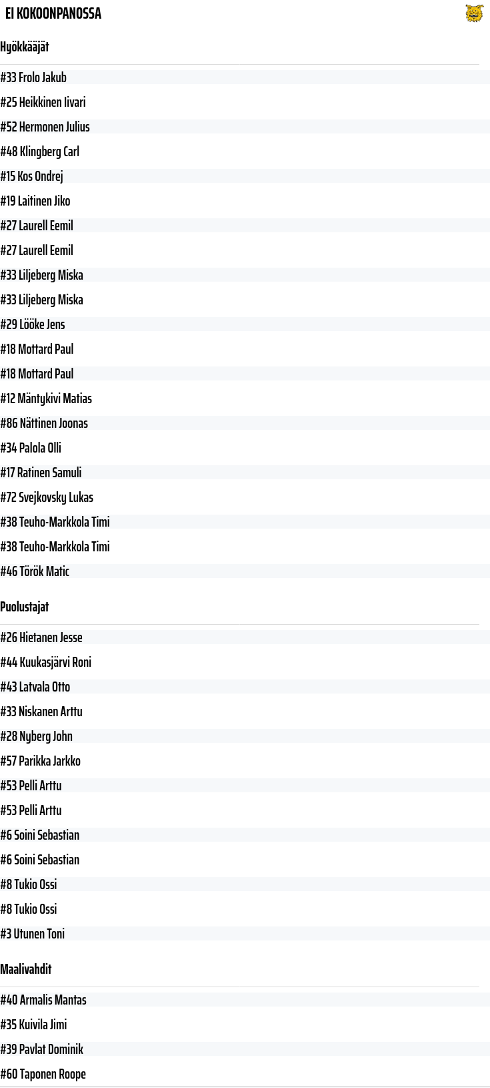Open player #33 Frolo Jakub
This screenshot has height=1088, width=490.
pos(33,77)
